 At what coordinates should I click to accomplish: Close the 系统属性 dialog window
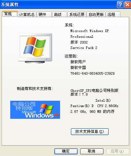(x=127, y=4)
